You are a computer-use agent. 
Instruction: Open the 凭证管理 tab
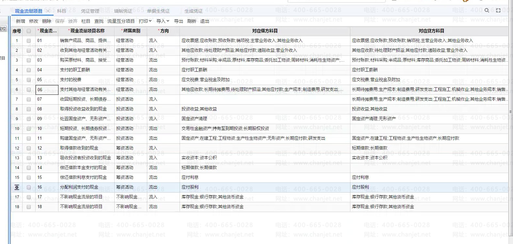[x=90, y=11]
